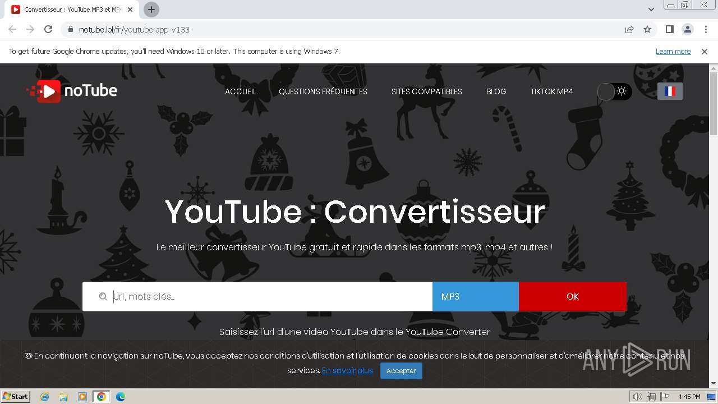Open a new browser tab
The height and width of the screenshot is (404, 718).
pos(151,10)
